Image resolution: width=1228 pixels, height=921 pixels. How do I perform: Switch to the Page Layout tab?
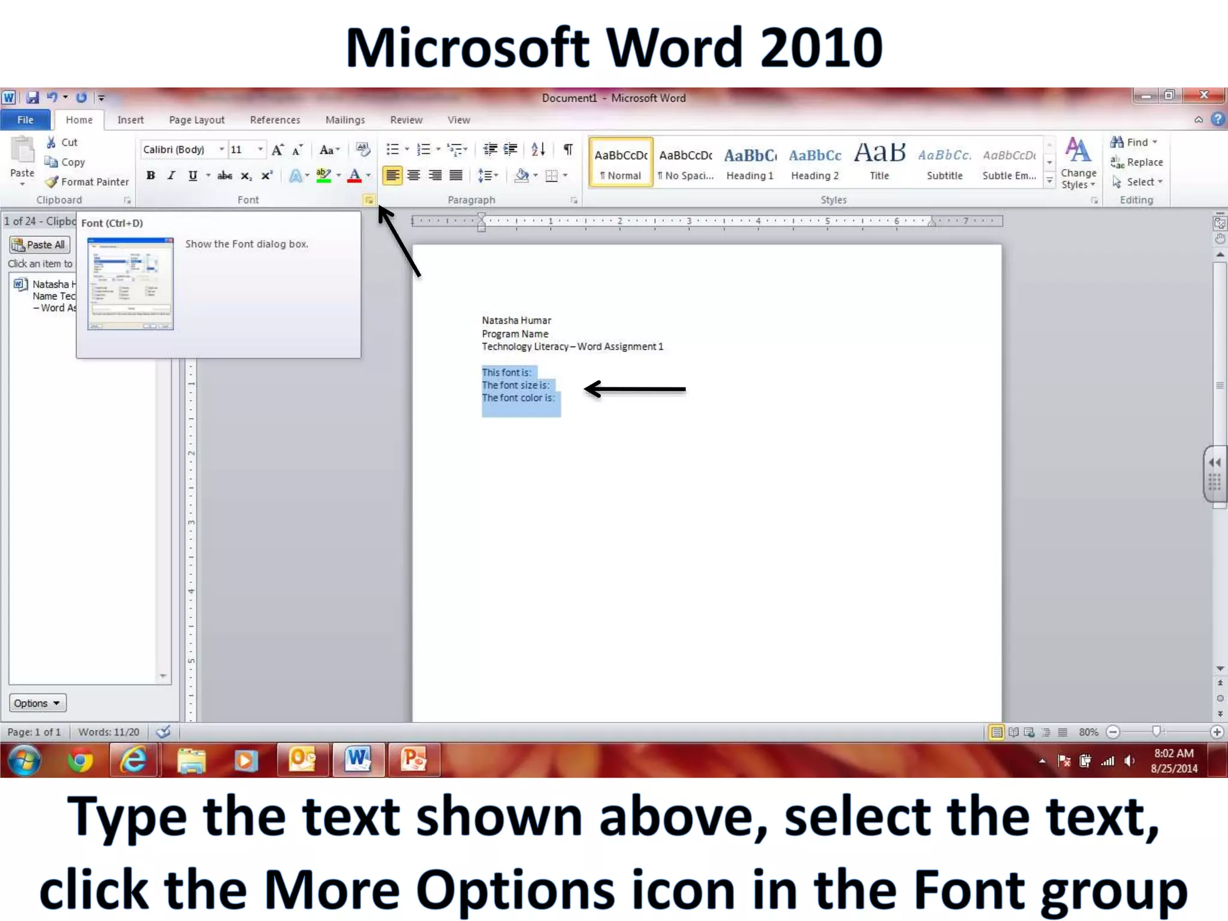[x=197, y=120]
